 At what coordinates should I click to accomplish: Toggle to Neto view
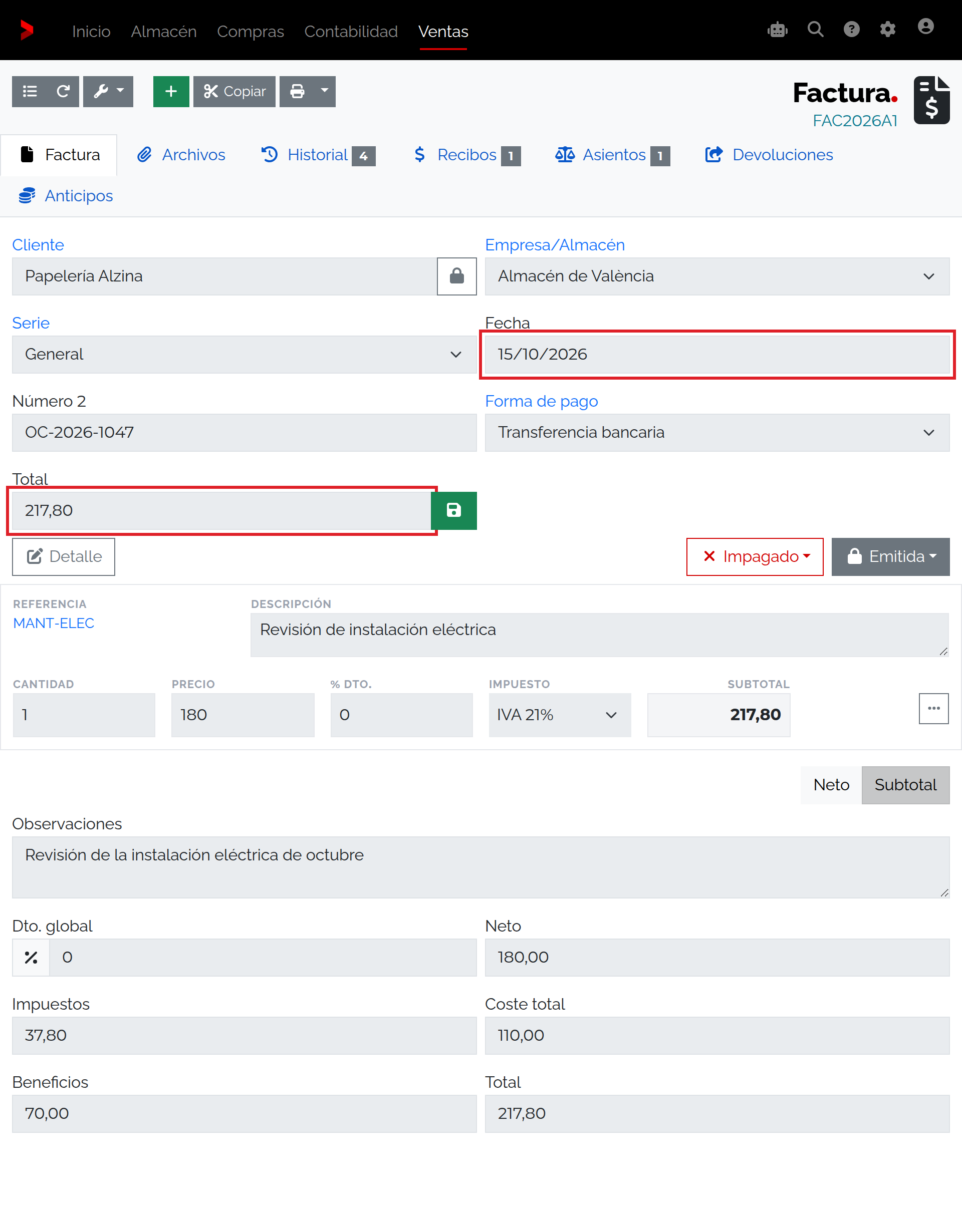tap(831, 785)
